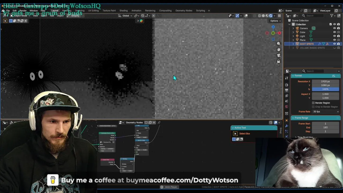Switch to the Geometry Nodes workspace tab
Viewport: 343px width, 193px height.
tap(184, 10)
